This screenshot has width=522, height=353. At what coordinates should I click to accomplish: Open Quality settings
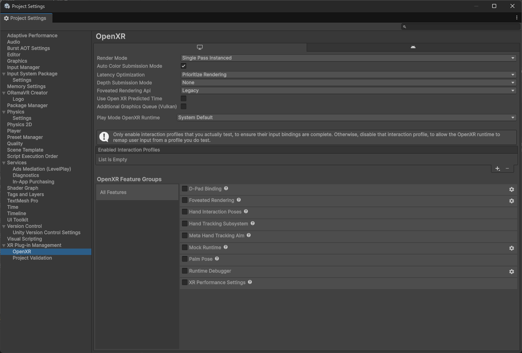click(x=15, y=144)
